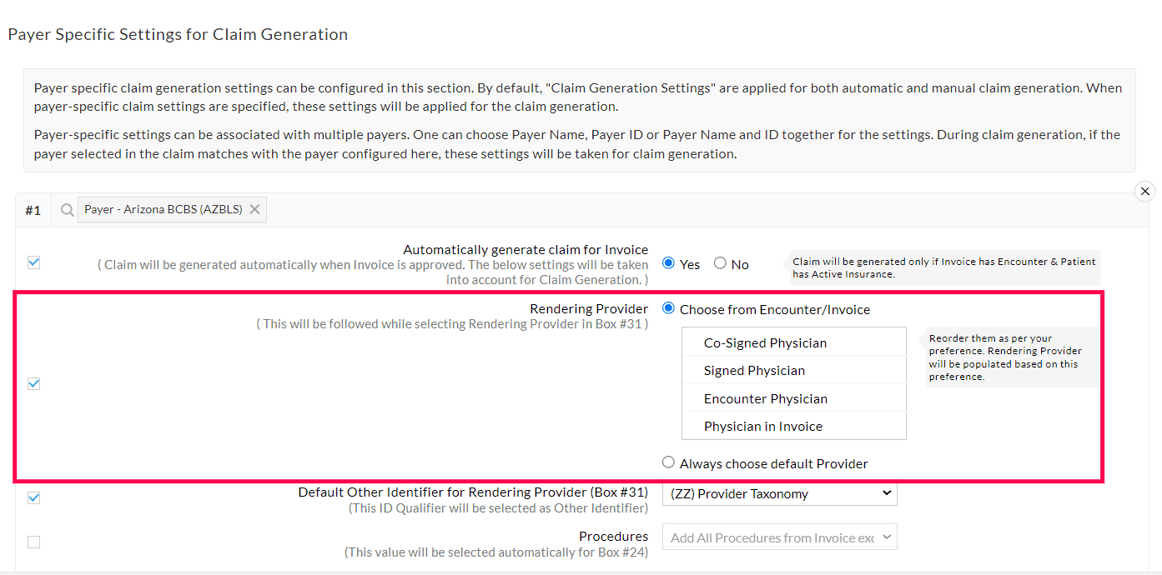Uncheck Default Other Identifier checkbox
Screen dimensions: 1162x575
[x=33, y=497]
